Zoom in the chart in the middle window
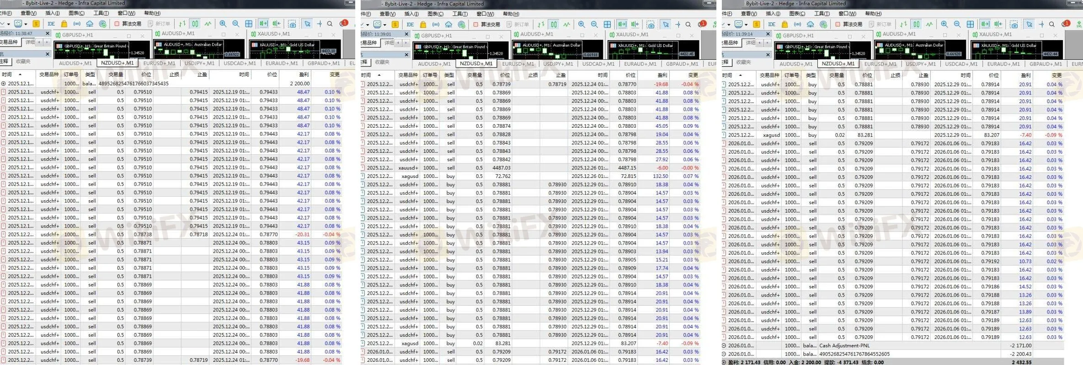 (x=582, y=24)
